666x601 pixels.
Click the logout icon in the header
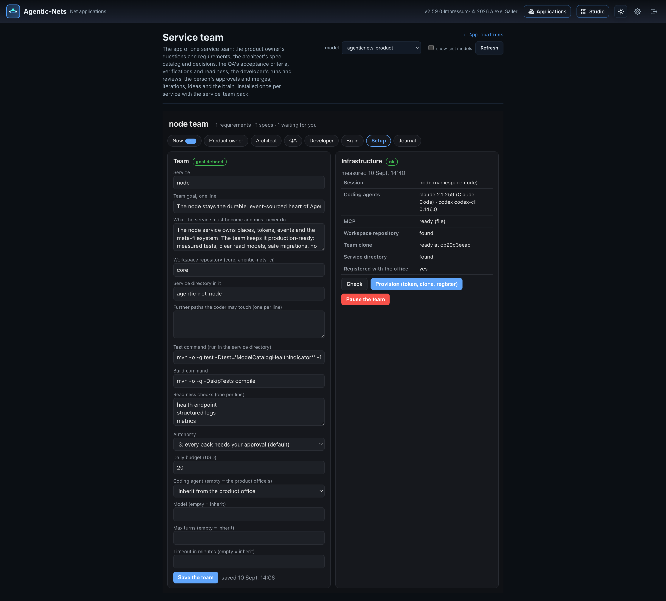coord(654,11)
